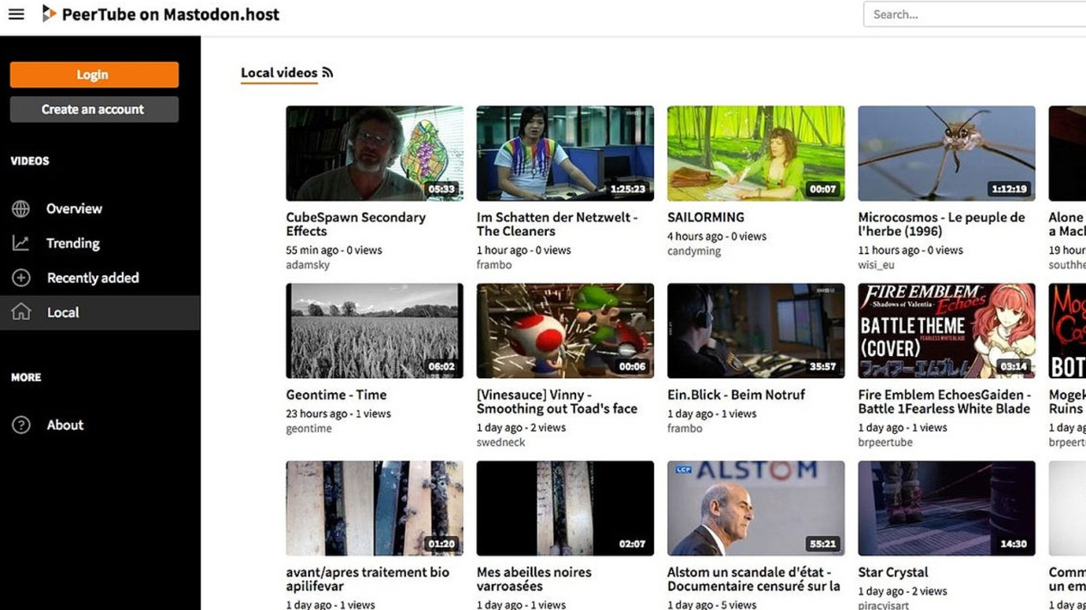Image resolution: width=1086 pixels, height=610 pixels.
Task: Click the Local videos heading
Action: (279, 73)
